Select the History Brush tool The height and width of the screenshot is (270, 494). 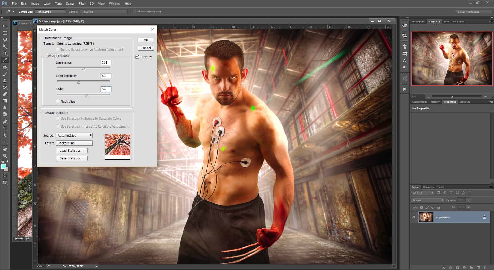pyautogui.click(x=5, y=87)
